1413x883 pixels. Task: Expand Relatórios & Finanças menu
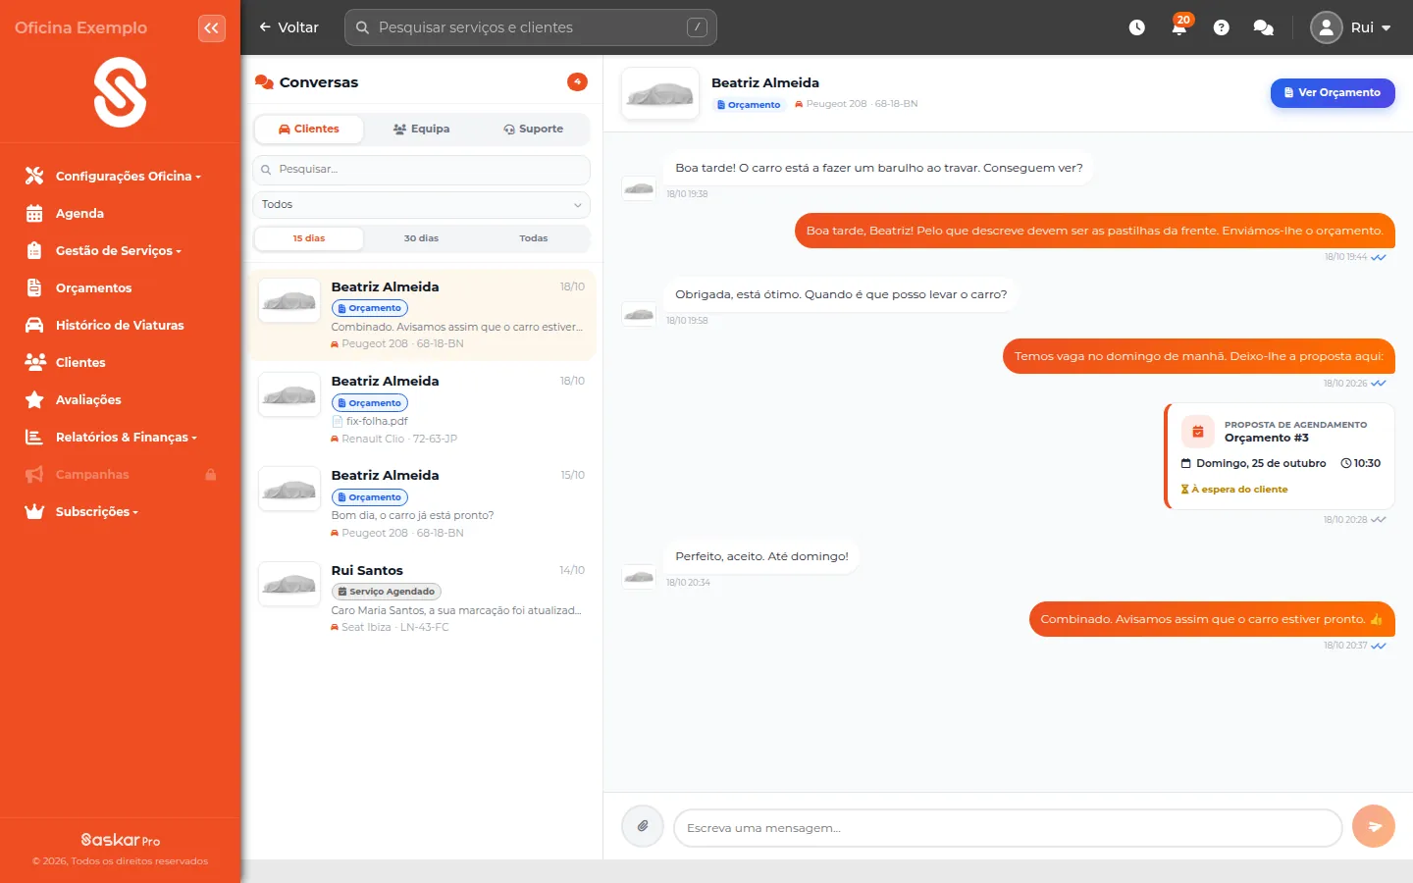point(126,437)
